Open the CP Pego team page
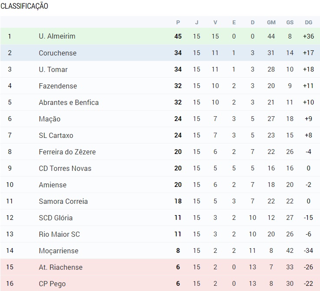Screen dimensions: 320x291 (x=52, y=284)
